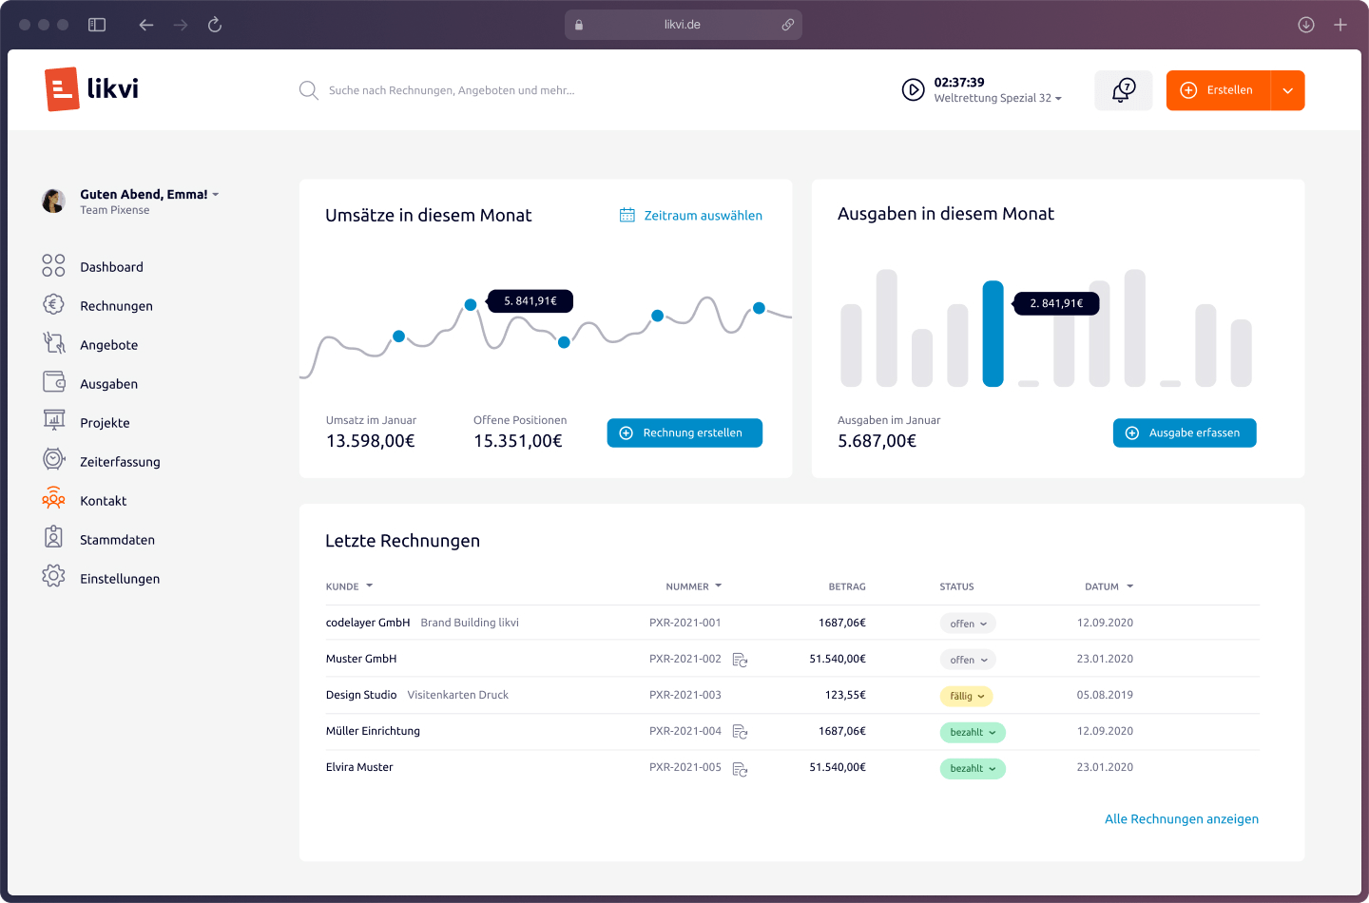This screenshot has height=903, width=1369.
Task: Open the 'bezahlt' status dropdown for Müller Einrichtung
Action: click(972, 733)
